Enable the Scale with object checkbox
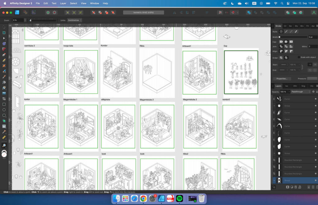This screenshot has height=205, width=318. point(299,57)
